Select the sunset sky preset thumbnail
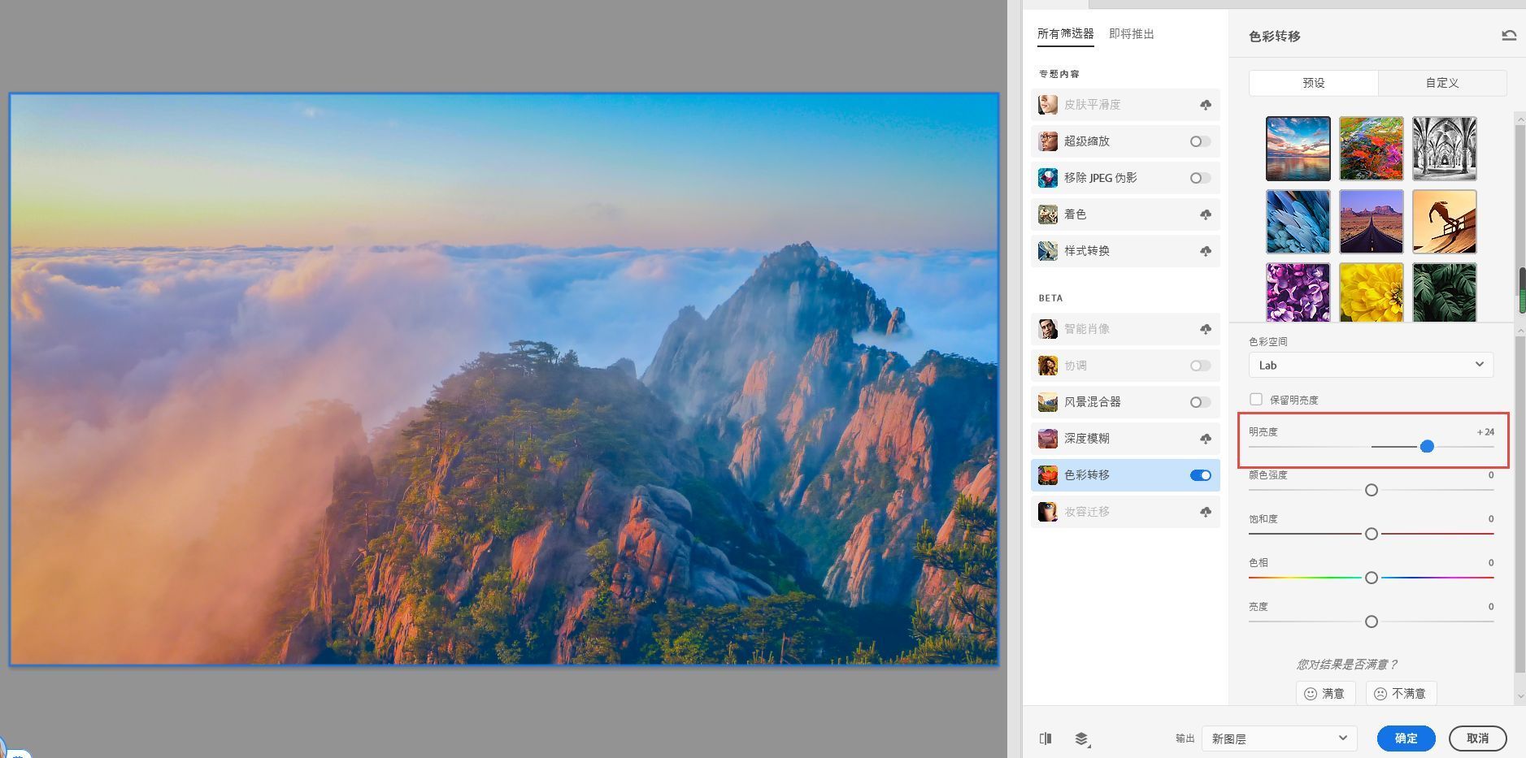 coord(1296,148)
